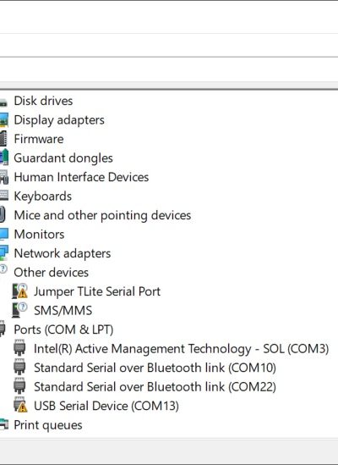Click the Guardant dongles category icon
The height and width of the screenshot is (465, 338).
point(4,158)
